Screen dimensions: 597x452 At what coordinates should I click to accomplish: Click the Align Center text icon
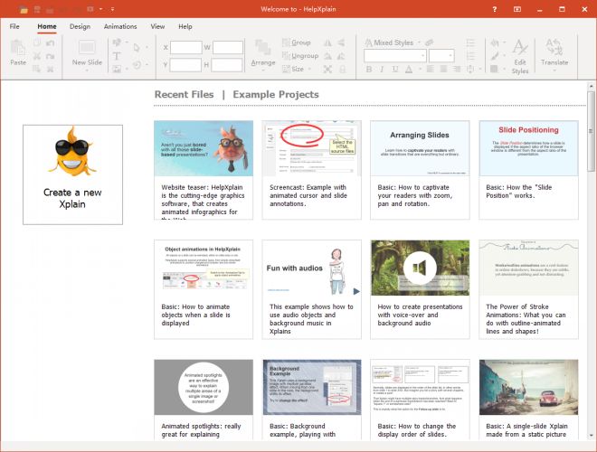pos(443,69)
